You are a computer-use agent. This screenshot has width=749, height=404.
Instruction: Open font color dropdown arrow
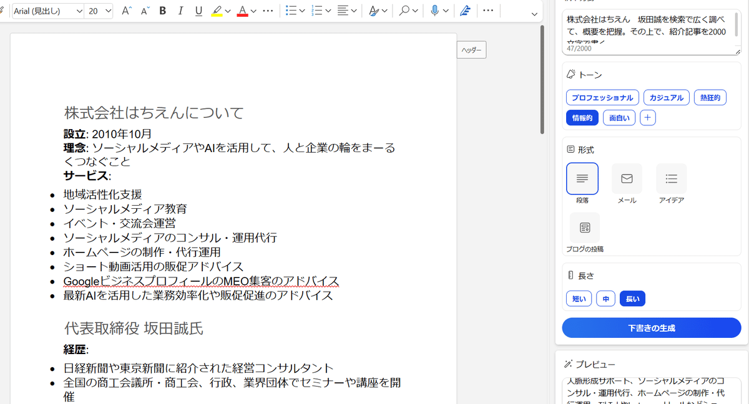click(x=253, y=11)
